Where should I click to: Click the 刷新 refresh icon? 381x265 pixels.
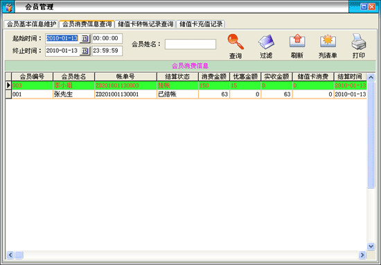[x=297, y=41]
